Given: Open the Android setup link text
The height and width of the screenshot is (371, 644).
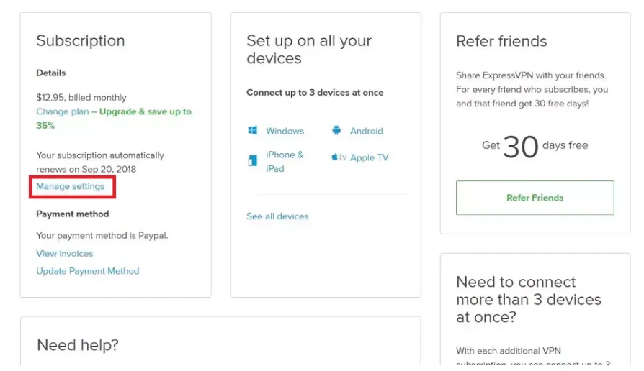Looking at the screenshot, I should 366,131.
